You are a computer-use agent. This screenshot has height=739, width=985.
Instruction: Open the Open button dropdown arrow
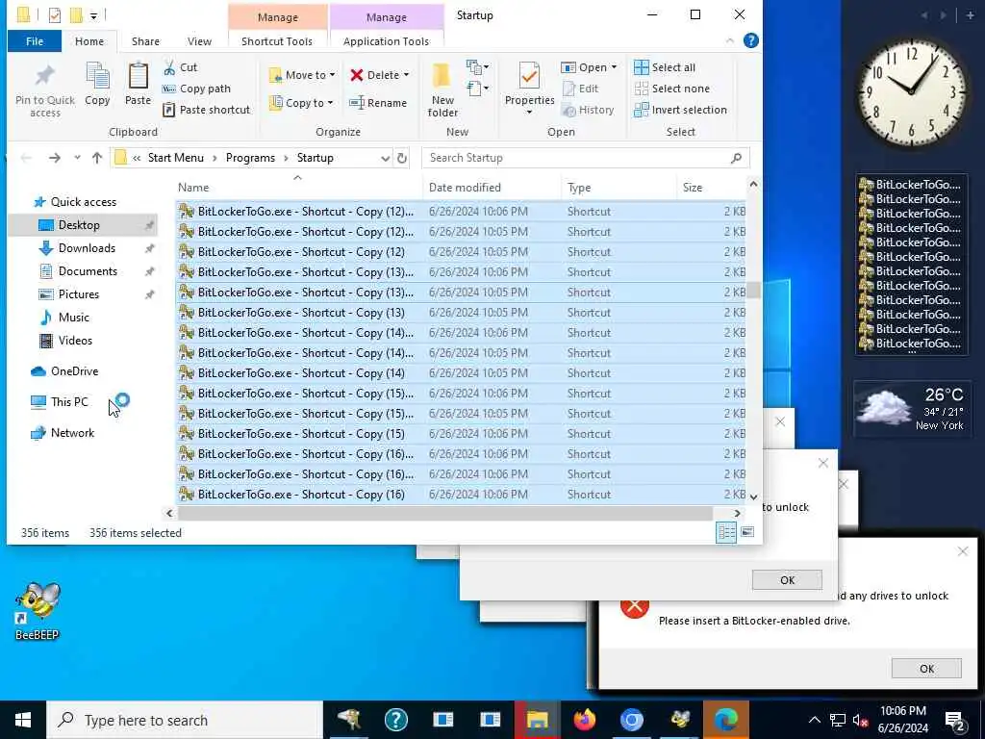(615, 67)
